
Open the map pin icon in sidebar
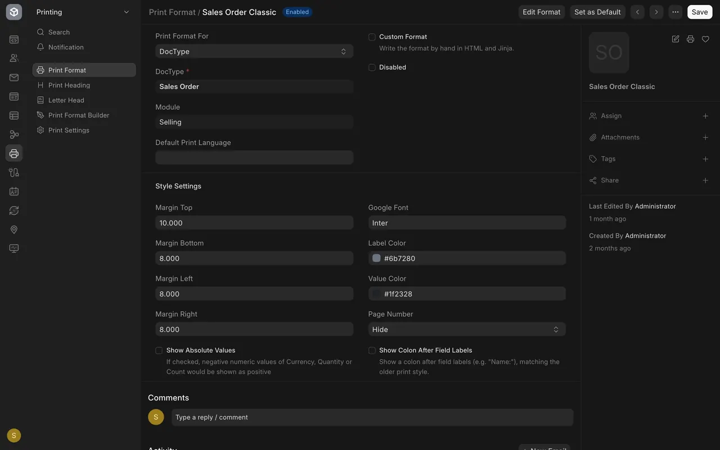click(14, 229)
